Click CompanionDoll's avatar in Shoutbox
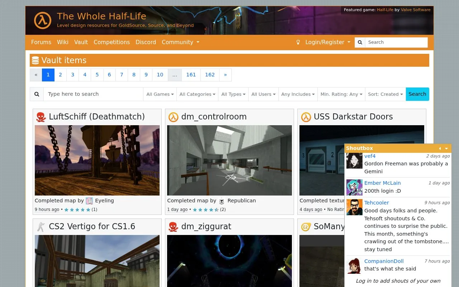Image resolution: width=459 pixels, height=287 pixels. pos(354,265)
